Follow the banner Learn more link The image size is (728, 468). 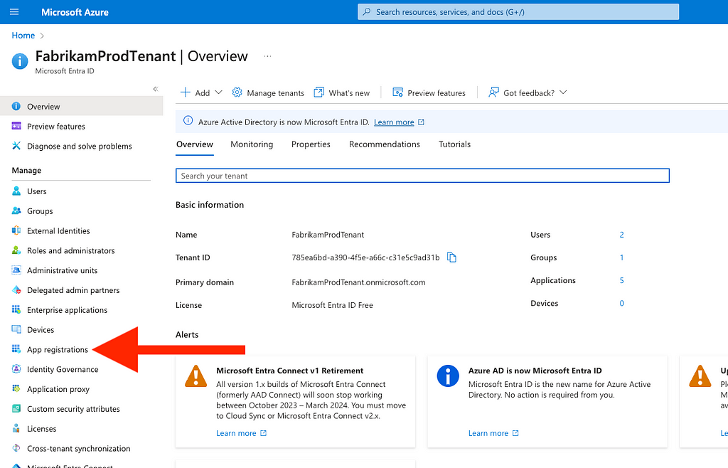[x=394, y=122]
